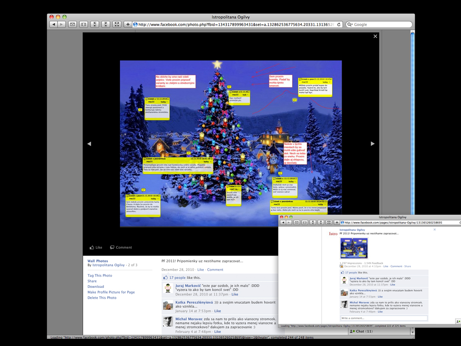
Task: Click Comment link beside December 28, 2010 date
Action: (x=215, y=269)
